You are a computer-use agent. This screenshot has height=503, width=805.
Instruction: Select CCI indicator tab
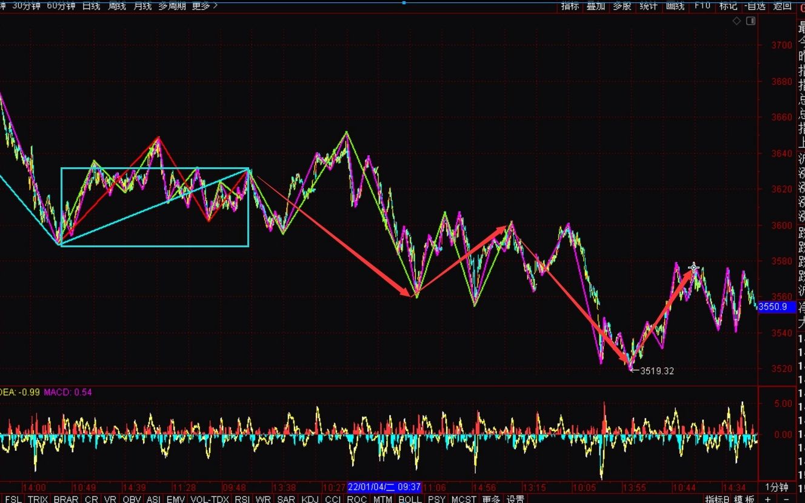(x=333, y=499)
